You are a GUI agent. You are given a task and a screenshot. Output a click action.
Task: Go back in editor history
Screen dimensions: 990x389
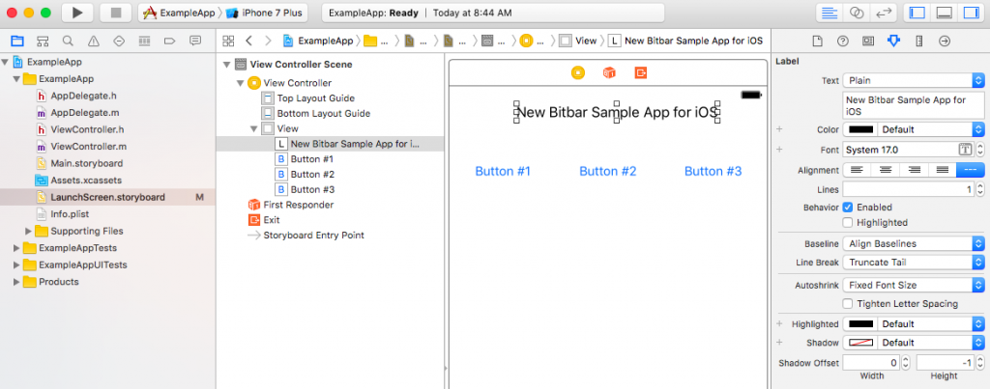(248, 41)
